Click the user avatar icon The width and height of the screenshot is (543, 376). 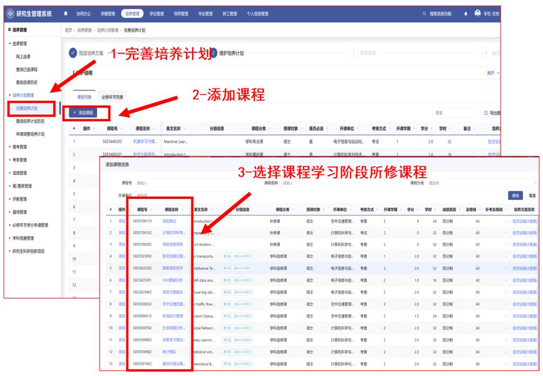coord(478,13)
